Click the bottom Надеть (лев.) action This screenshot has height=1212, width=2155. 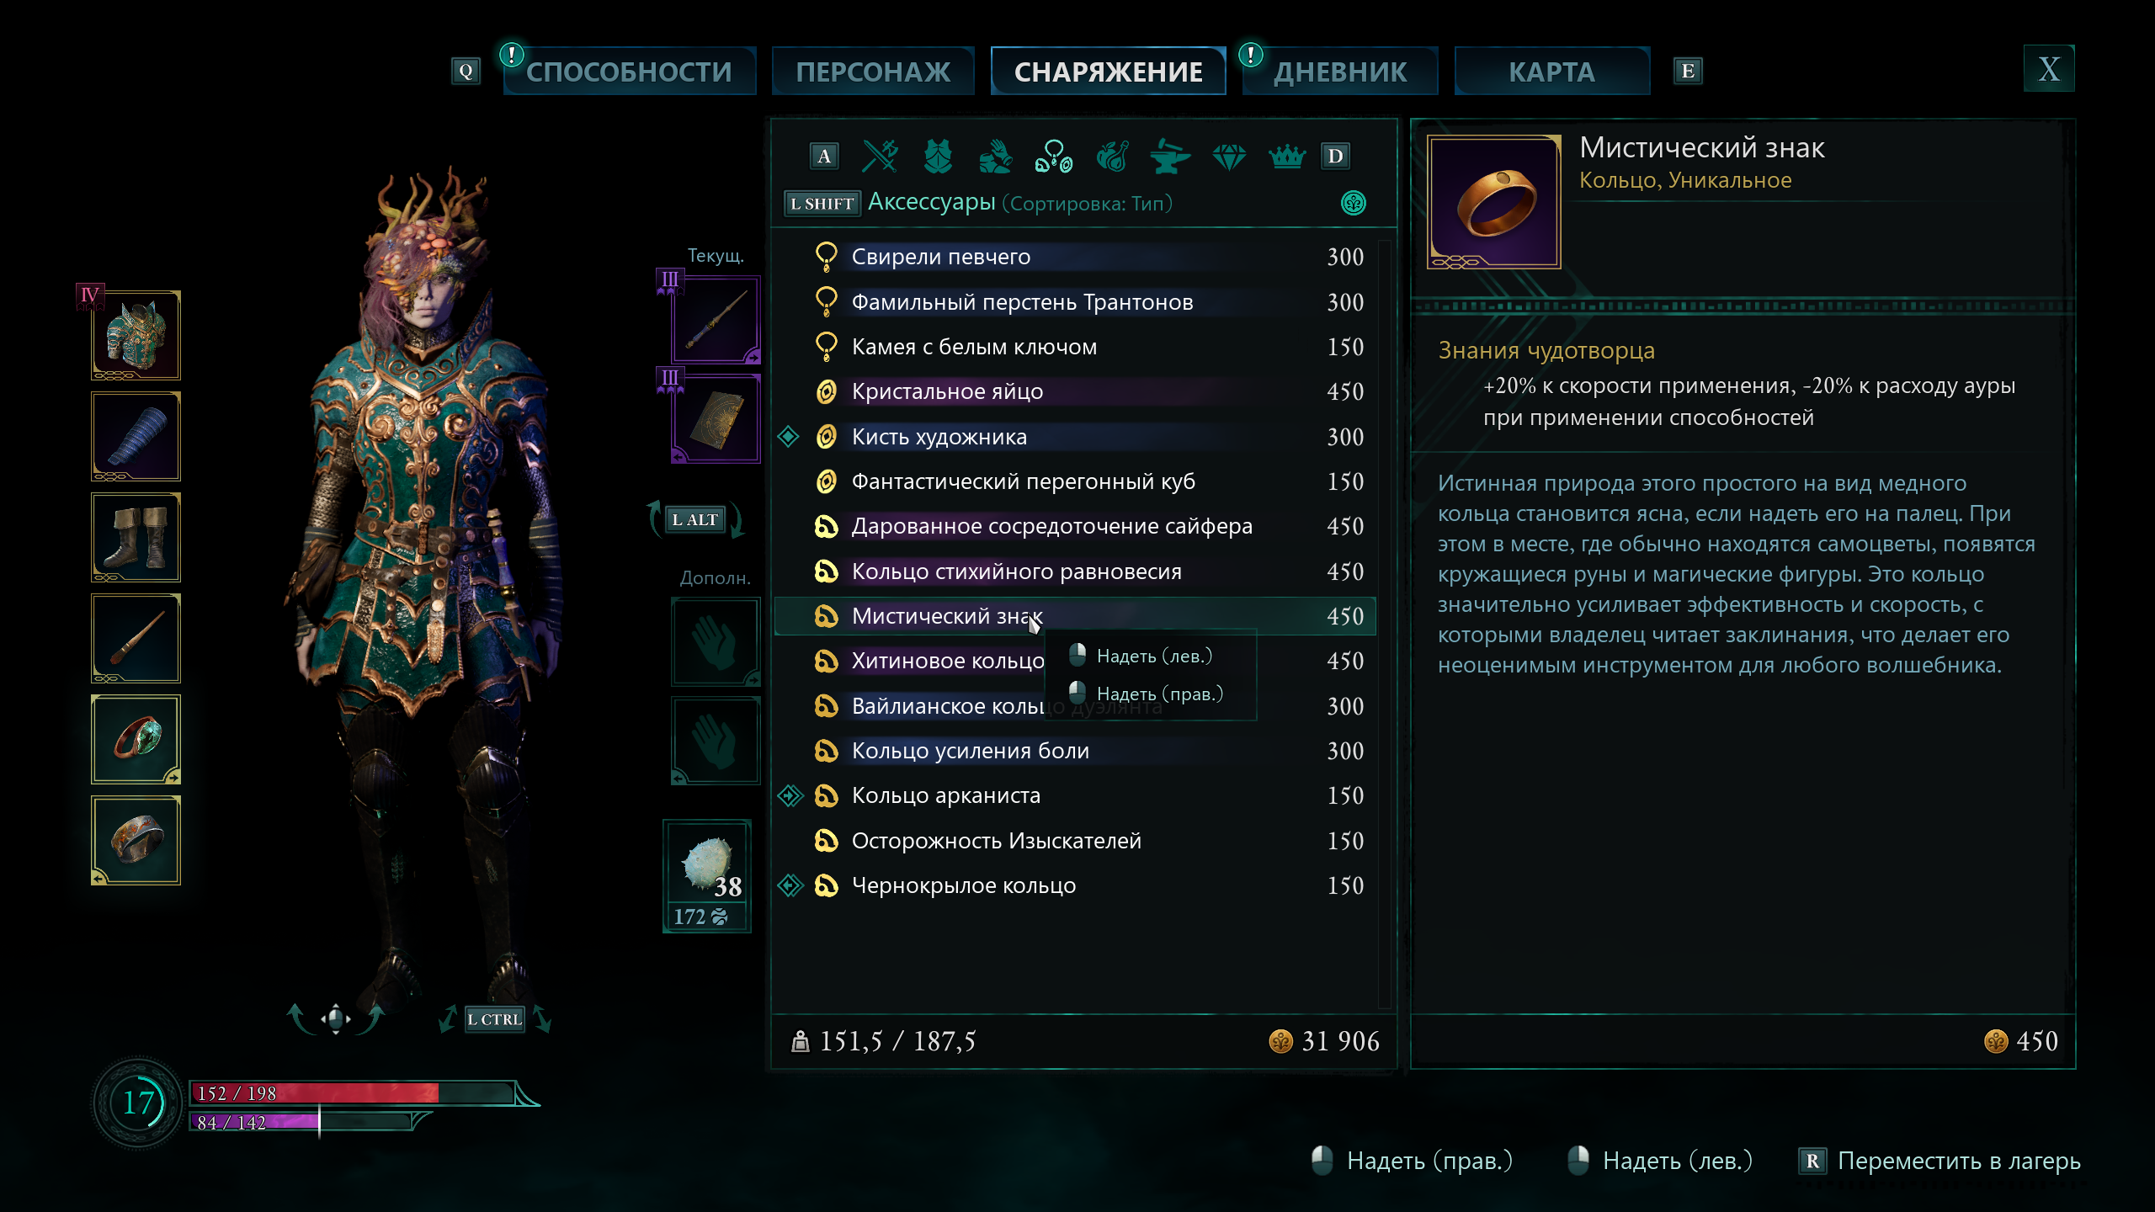tap(1659, 1161)
